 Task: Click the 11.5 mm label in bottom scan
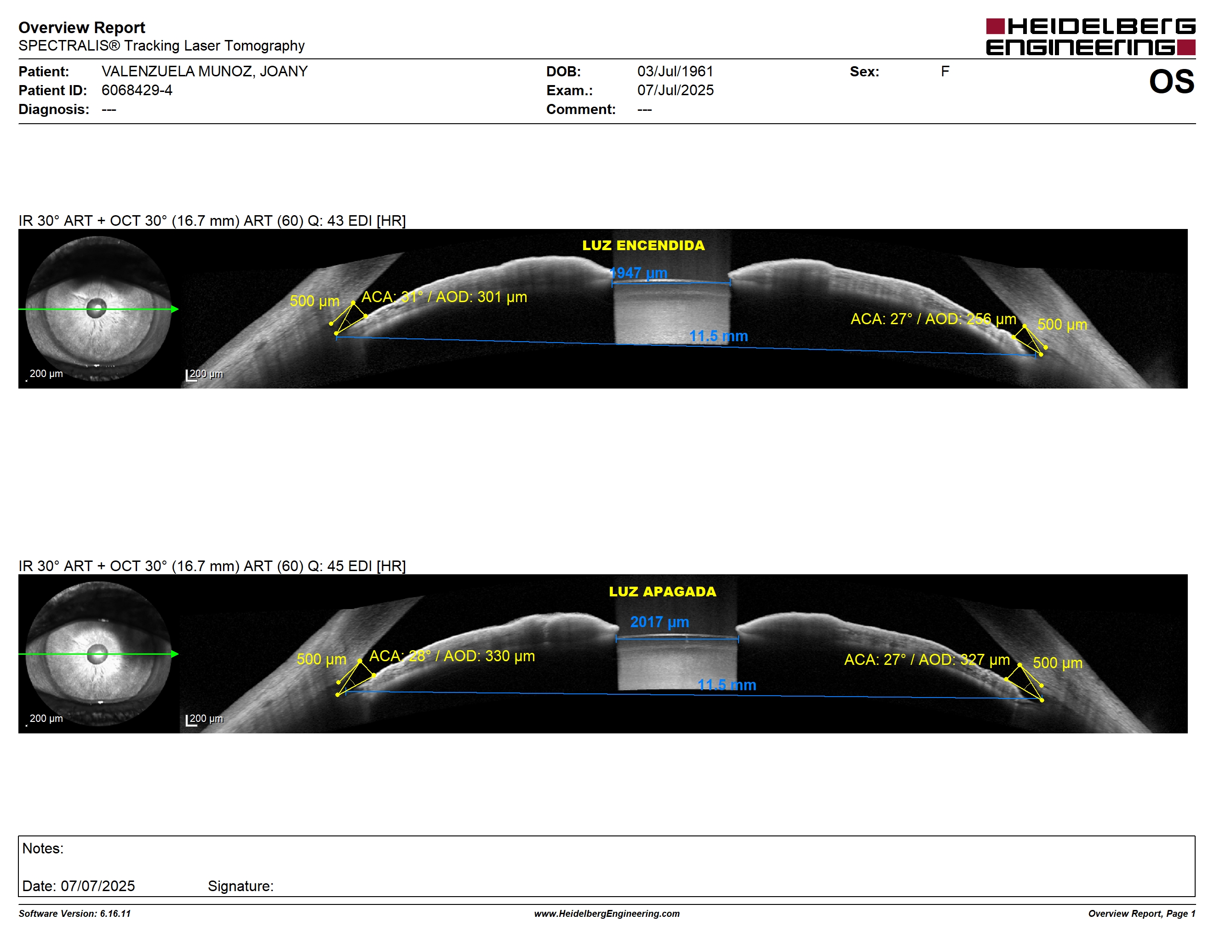point(727,685)
